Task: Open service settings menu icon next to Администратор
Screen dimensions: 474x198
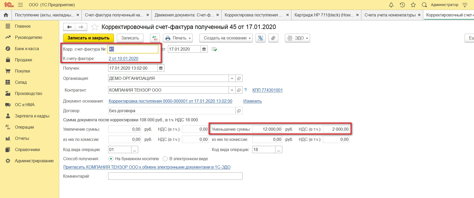Action: click(465, 5)
